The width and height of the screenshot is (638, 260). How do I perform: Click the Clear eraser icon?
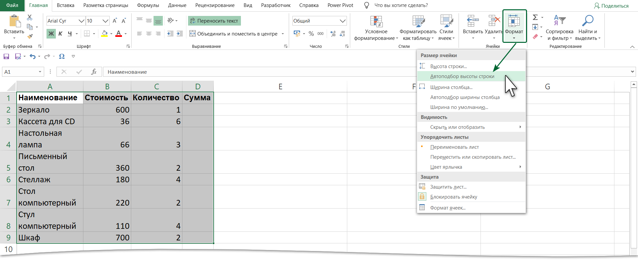535,37
